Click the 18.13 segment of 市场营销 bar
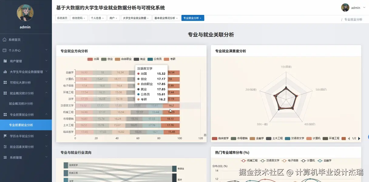Image resolution: width=369 pixels, height=182 pixels. point(170,119)
